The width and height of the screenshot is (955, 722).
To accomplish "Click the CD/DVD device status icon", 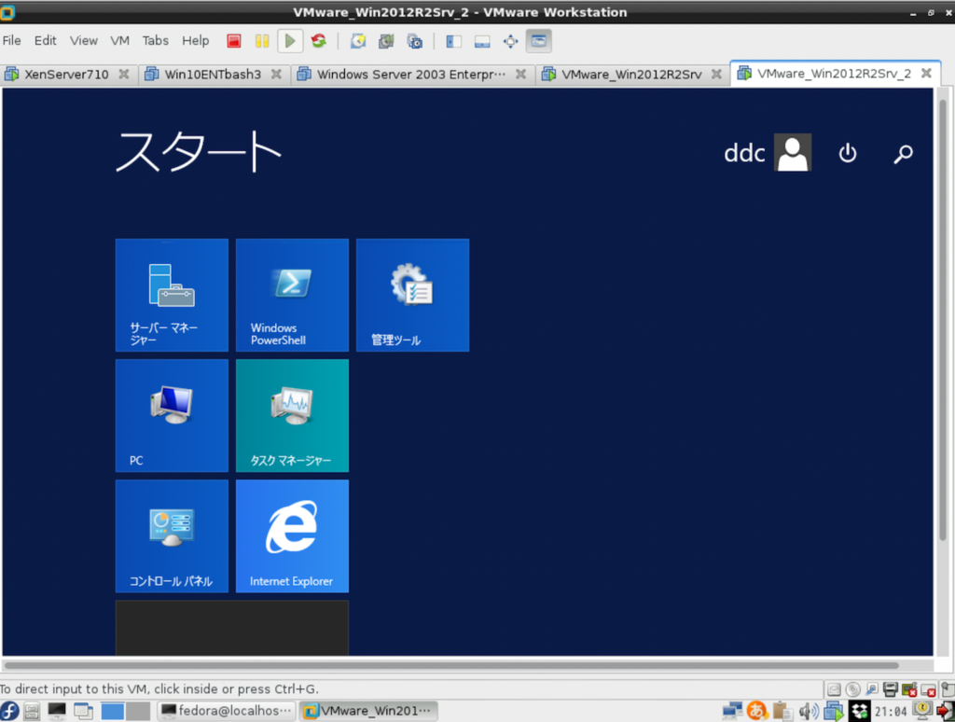I will [x=852, y=689].
